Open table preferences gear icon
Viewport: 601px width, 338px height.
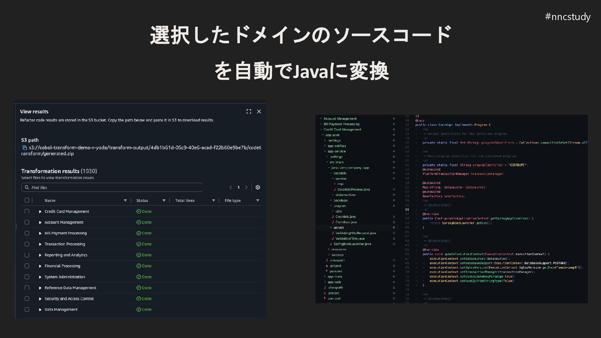point(258,187)
